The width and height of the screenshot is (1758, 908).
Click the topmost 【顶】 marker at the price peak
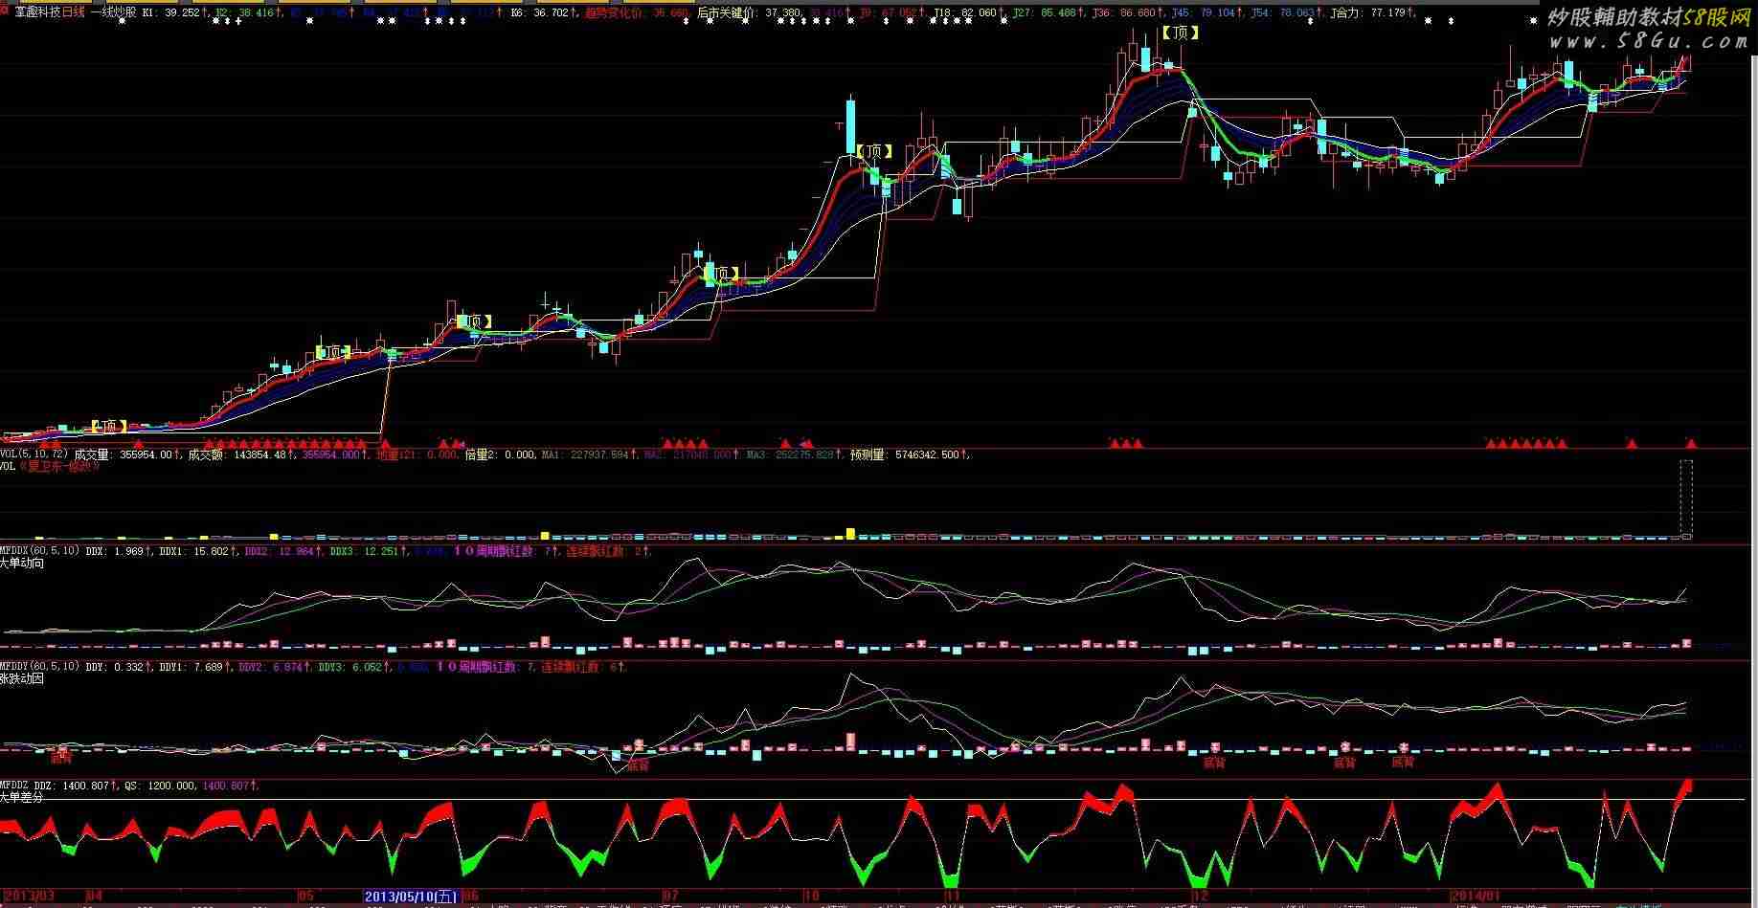pos(1180,33)
